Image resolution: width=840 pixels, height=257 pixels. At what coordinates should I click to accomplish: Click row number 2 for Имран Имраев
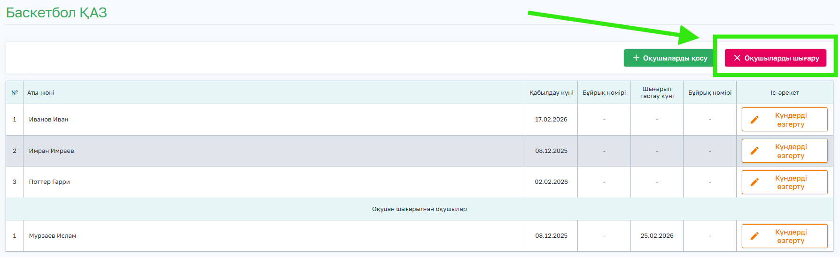15,151
